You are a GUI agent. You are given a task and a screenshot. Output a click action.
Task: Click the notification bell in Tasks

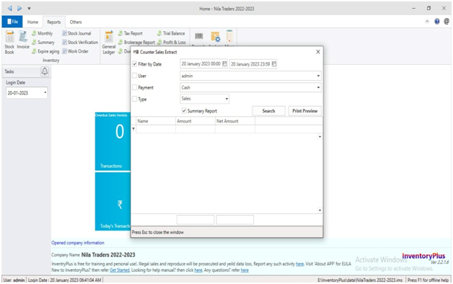[45, 71]
